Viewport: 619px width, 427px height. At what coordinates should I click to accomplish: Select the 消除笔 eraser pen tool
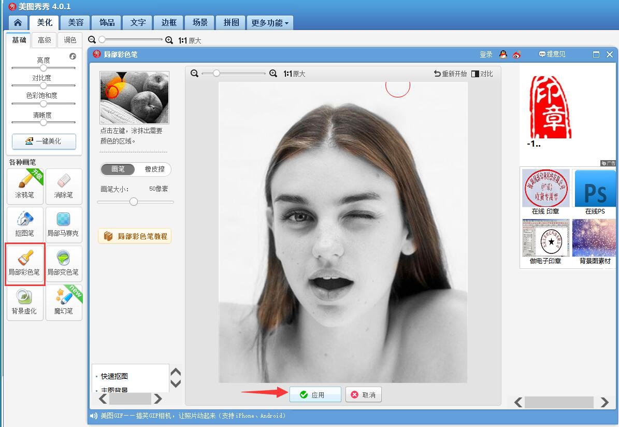tap(63, 186)
